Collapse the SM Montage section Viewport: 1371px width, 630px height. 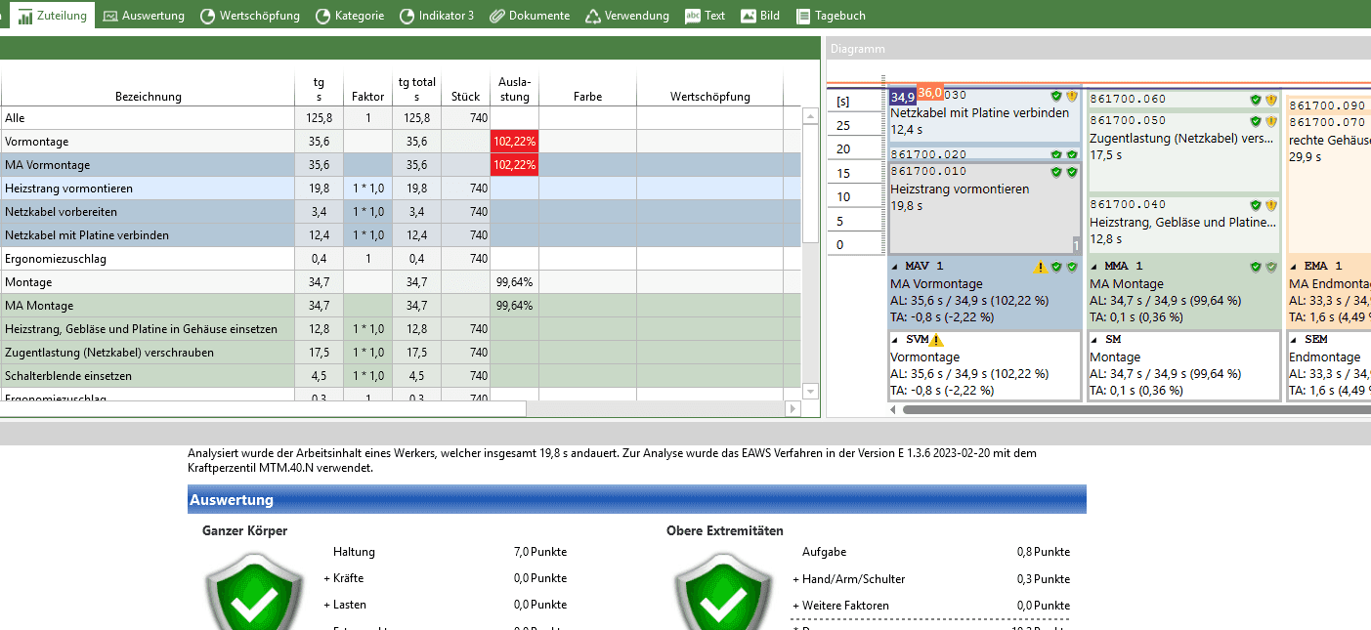click(x=1095, y=340)
